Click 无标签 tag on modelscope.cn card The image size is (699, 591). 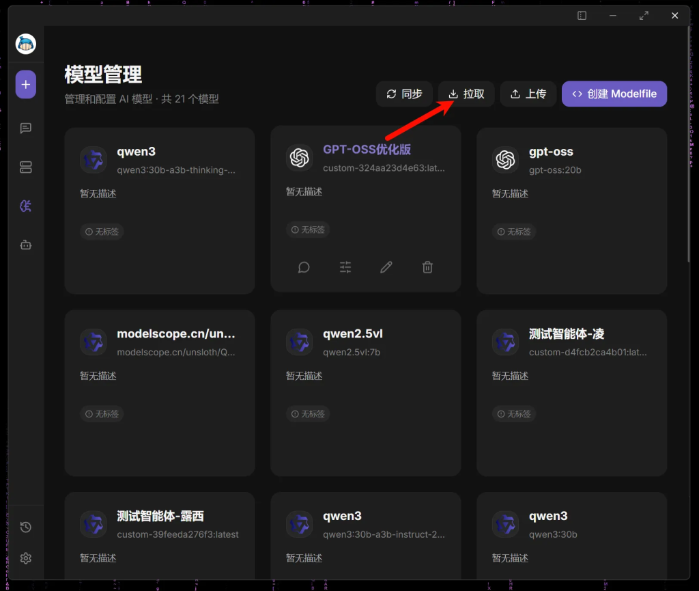pyautogui.click(x=102, y=414)
